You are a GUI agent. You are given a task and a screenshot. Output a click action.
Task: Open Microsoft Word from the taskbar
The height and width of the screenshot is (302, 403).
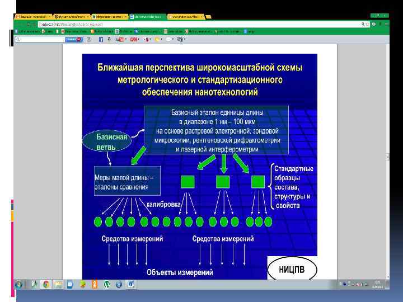pyautogui.click(x=131, y=284)
